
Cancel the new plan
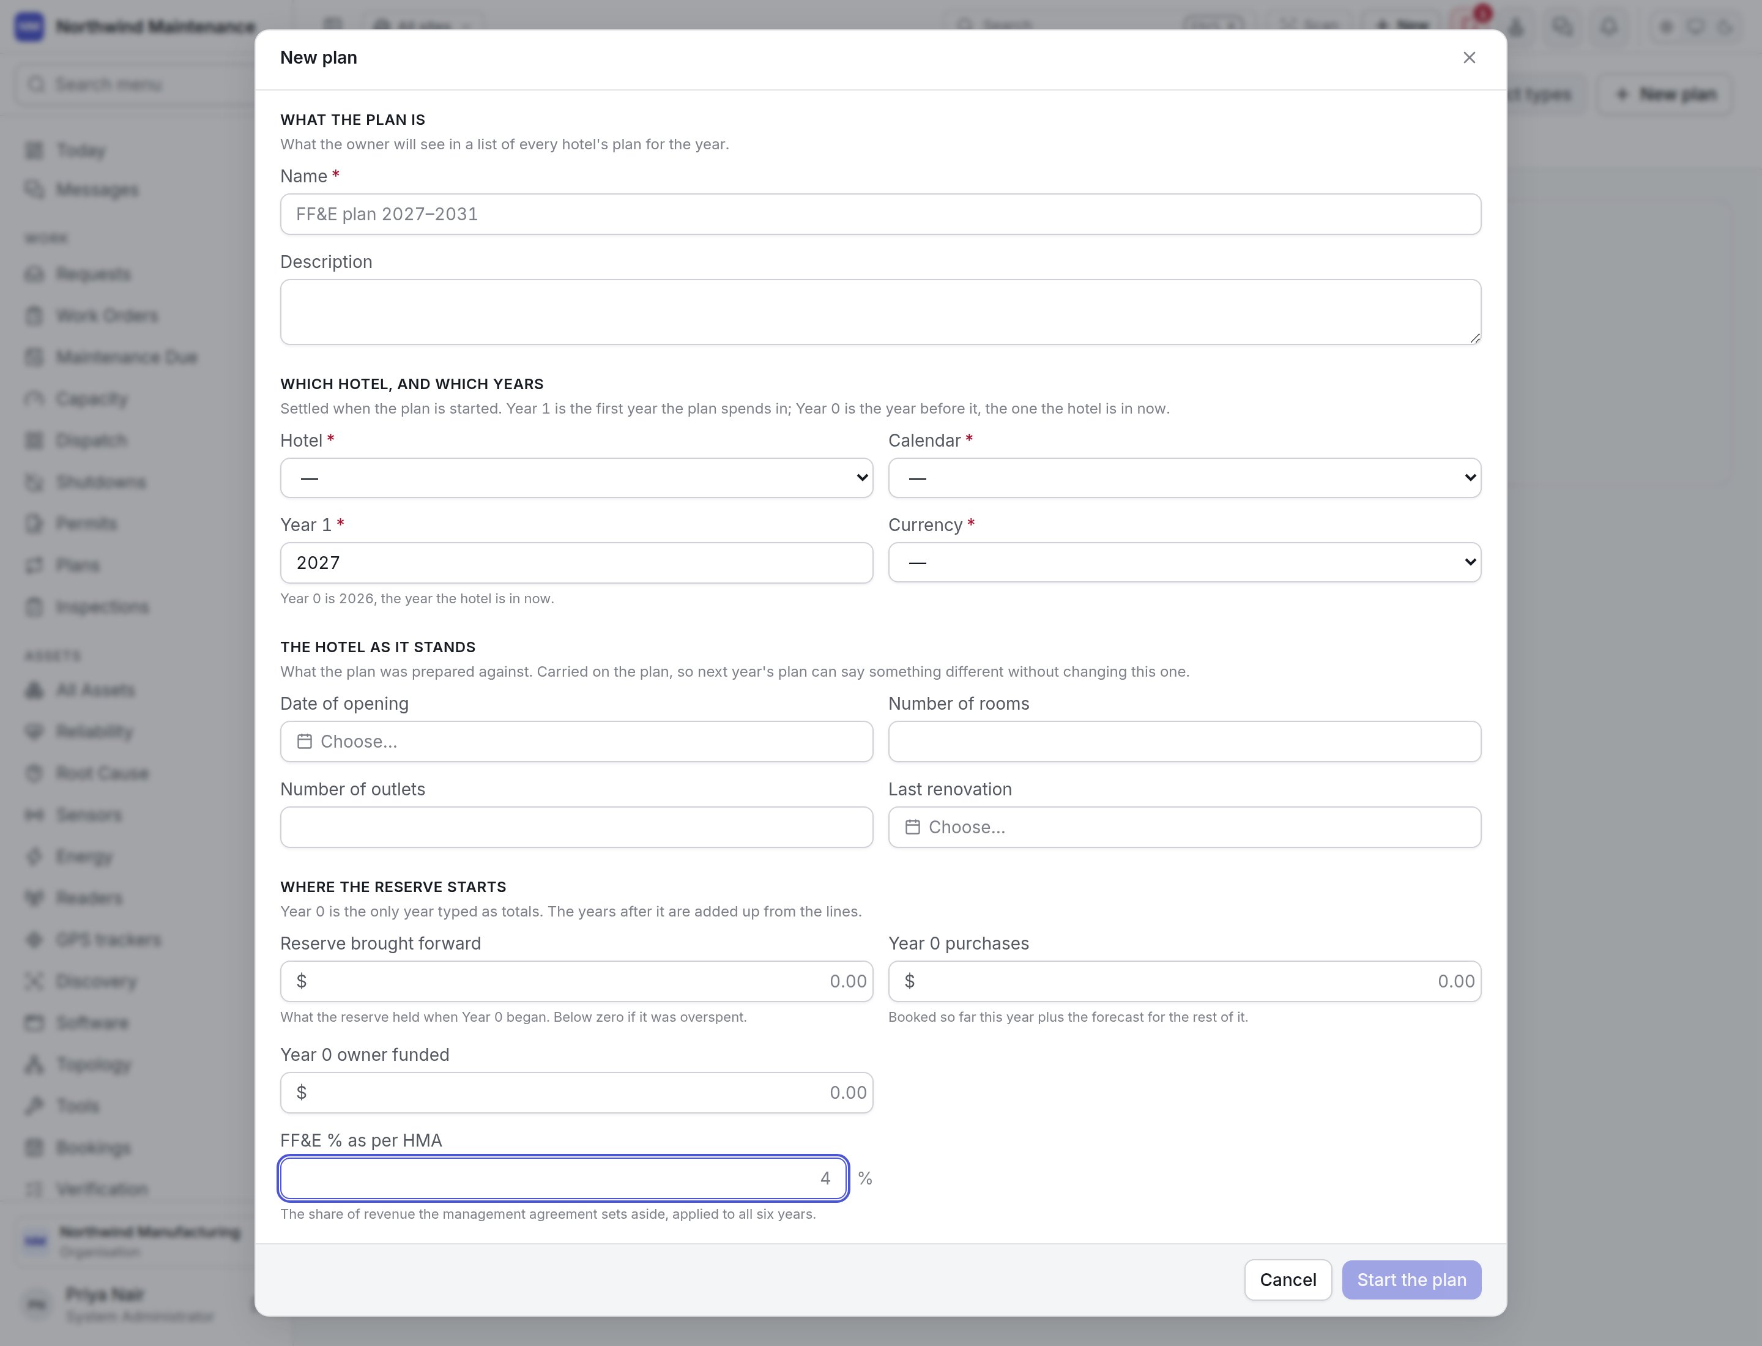click(x=1288, y=1279)
